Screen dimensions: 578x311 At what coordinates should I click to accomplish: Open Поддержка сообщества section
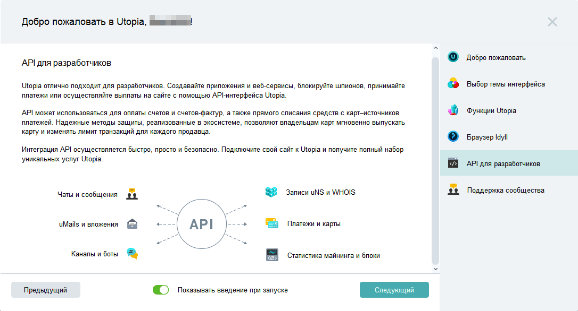pyautogui.click(x=509, y=189)
